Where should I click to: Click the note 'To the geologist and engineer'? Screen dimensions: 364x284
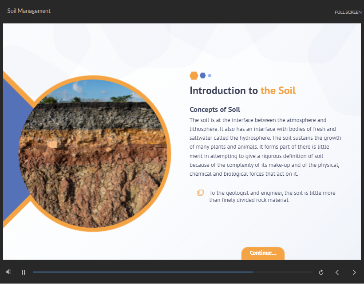272,196
